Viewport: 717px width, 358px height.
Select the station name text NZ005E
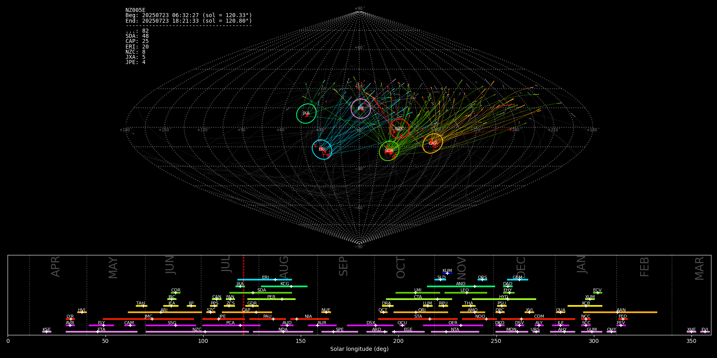[x=135, y=10]
